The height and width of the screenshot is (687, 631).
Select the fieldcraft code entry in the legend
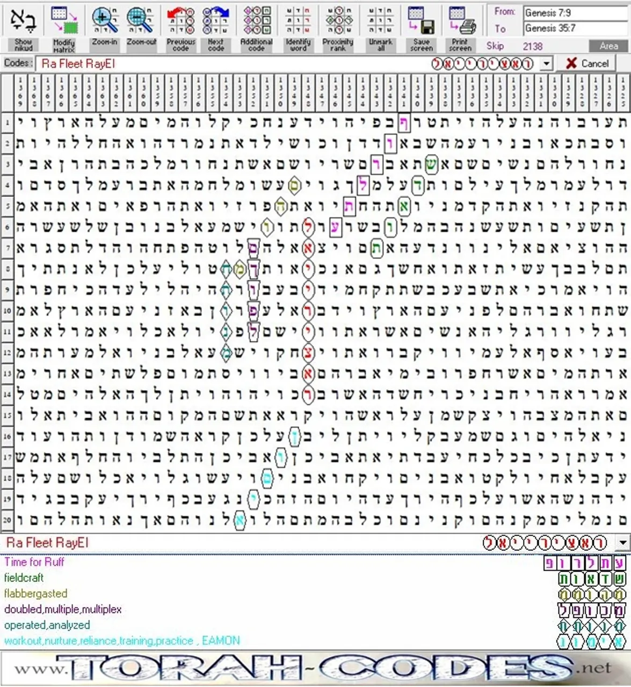tap(24, 578)
